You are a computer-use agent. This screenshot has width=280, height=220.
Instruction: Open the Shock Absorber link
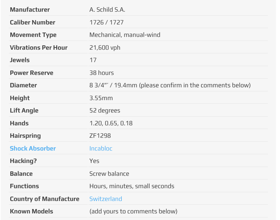click(x=33, y=148)
